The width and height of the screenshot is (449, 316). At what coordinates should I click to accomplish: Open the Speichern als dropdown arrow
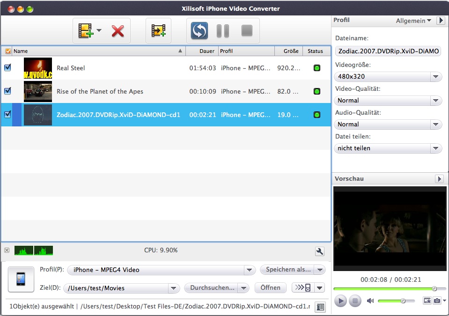coord(320,270)
